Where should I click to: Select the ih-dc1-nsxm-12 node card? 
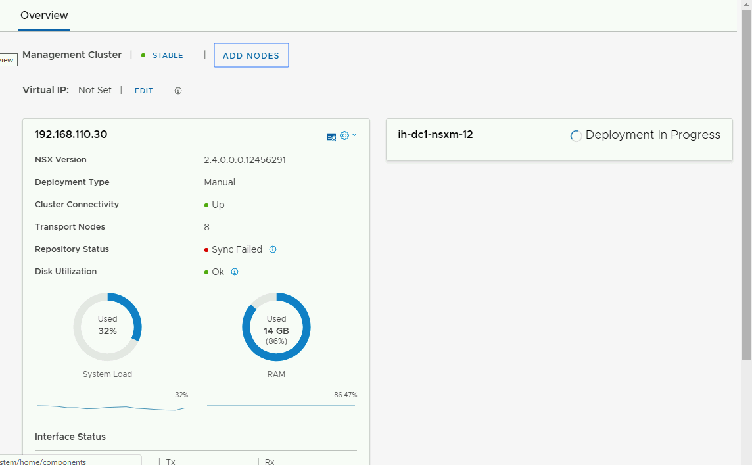(x=435, y=135)
